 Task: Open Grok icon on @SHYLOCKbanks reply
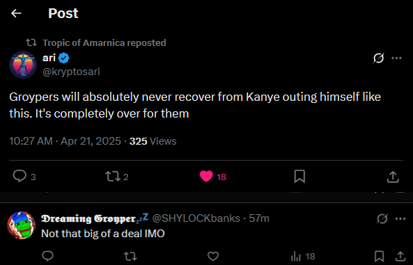tap(382, 218)
